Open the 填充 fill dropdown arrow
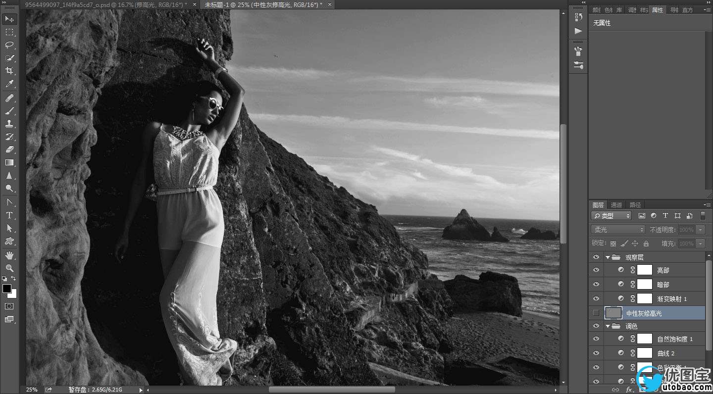The width and height of the screenshot is (713, 394). [x=700, y=244]
